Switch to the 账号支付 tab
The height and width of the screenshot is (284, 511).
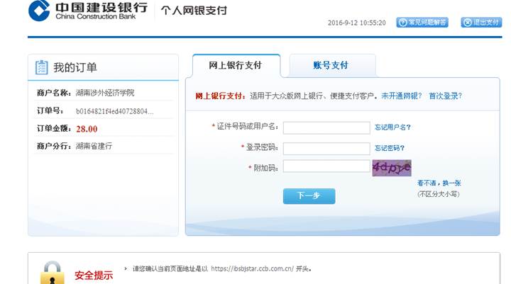coord(332,65)
